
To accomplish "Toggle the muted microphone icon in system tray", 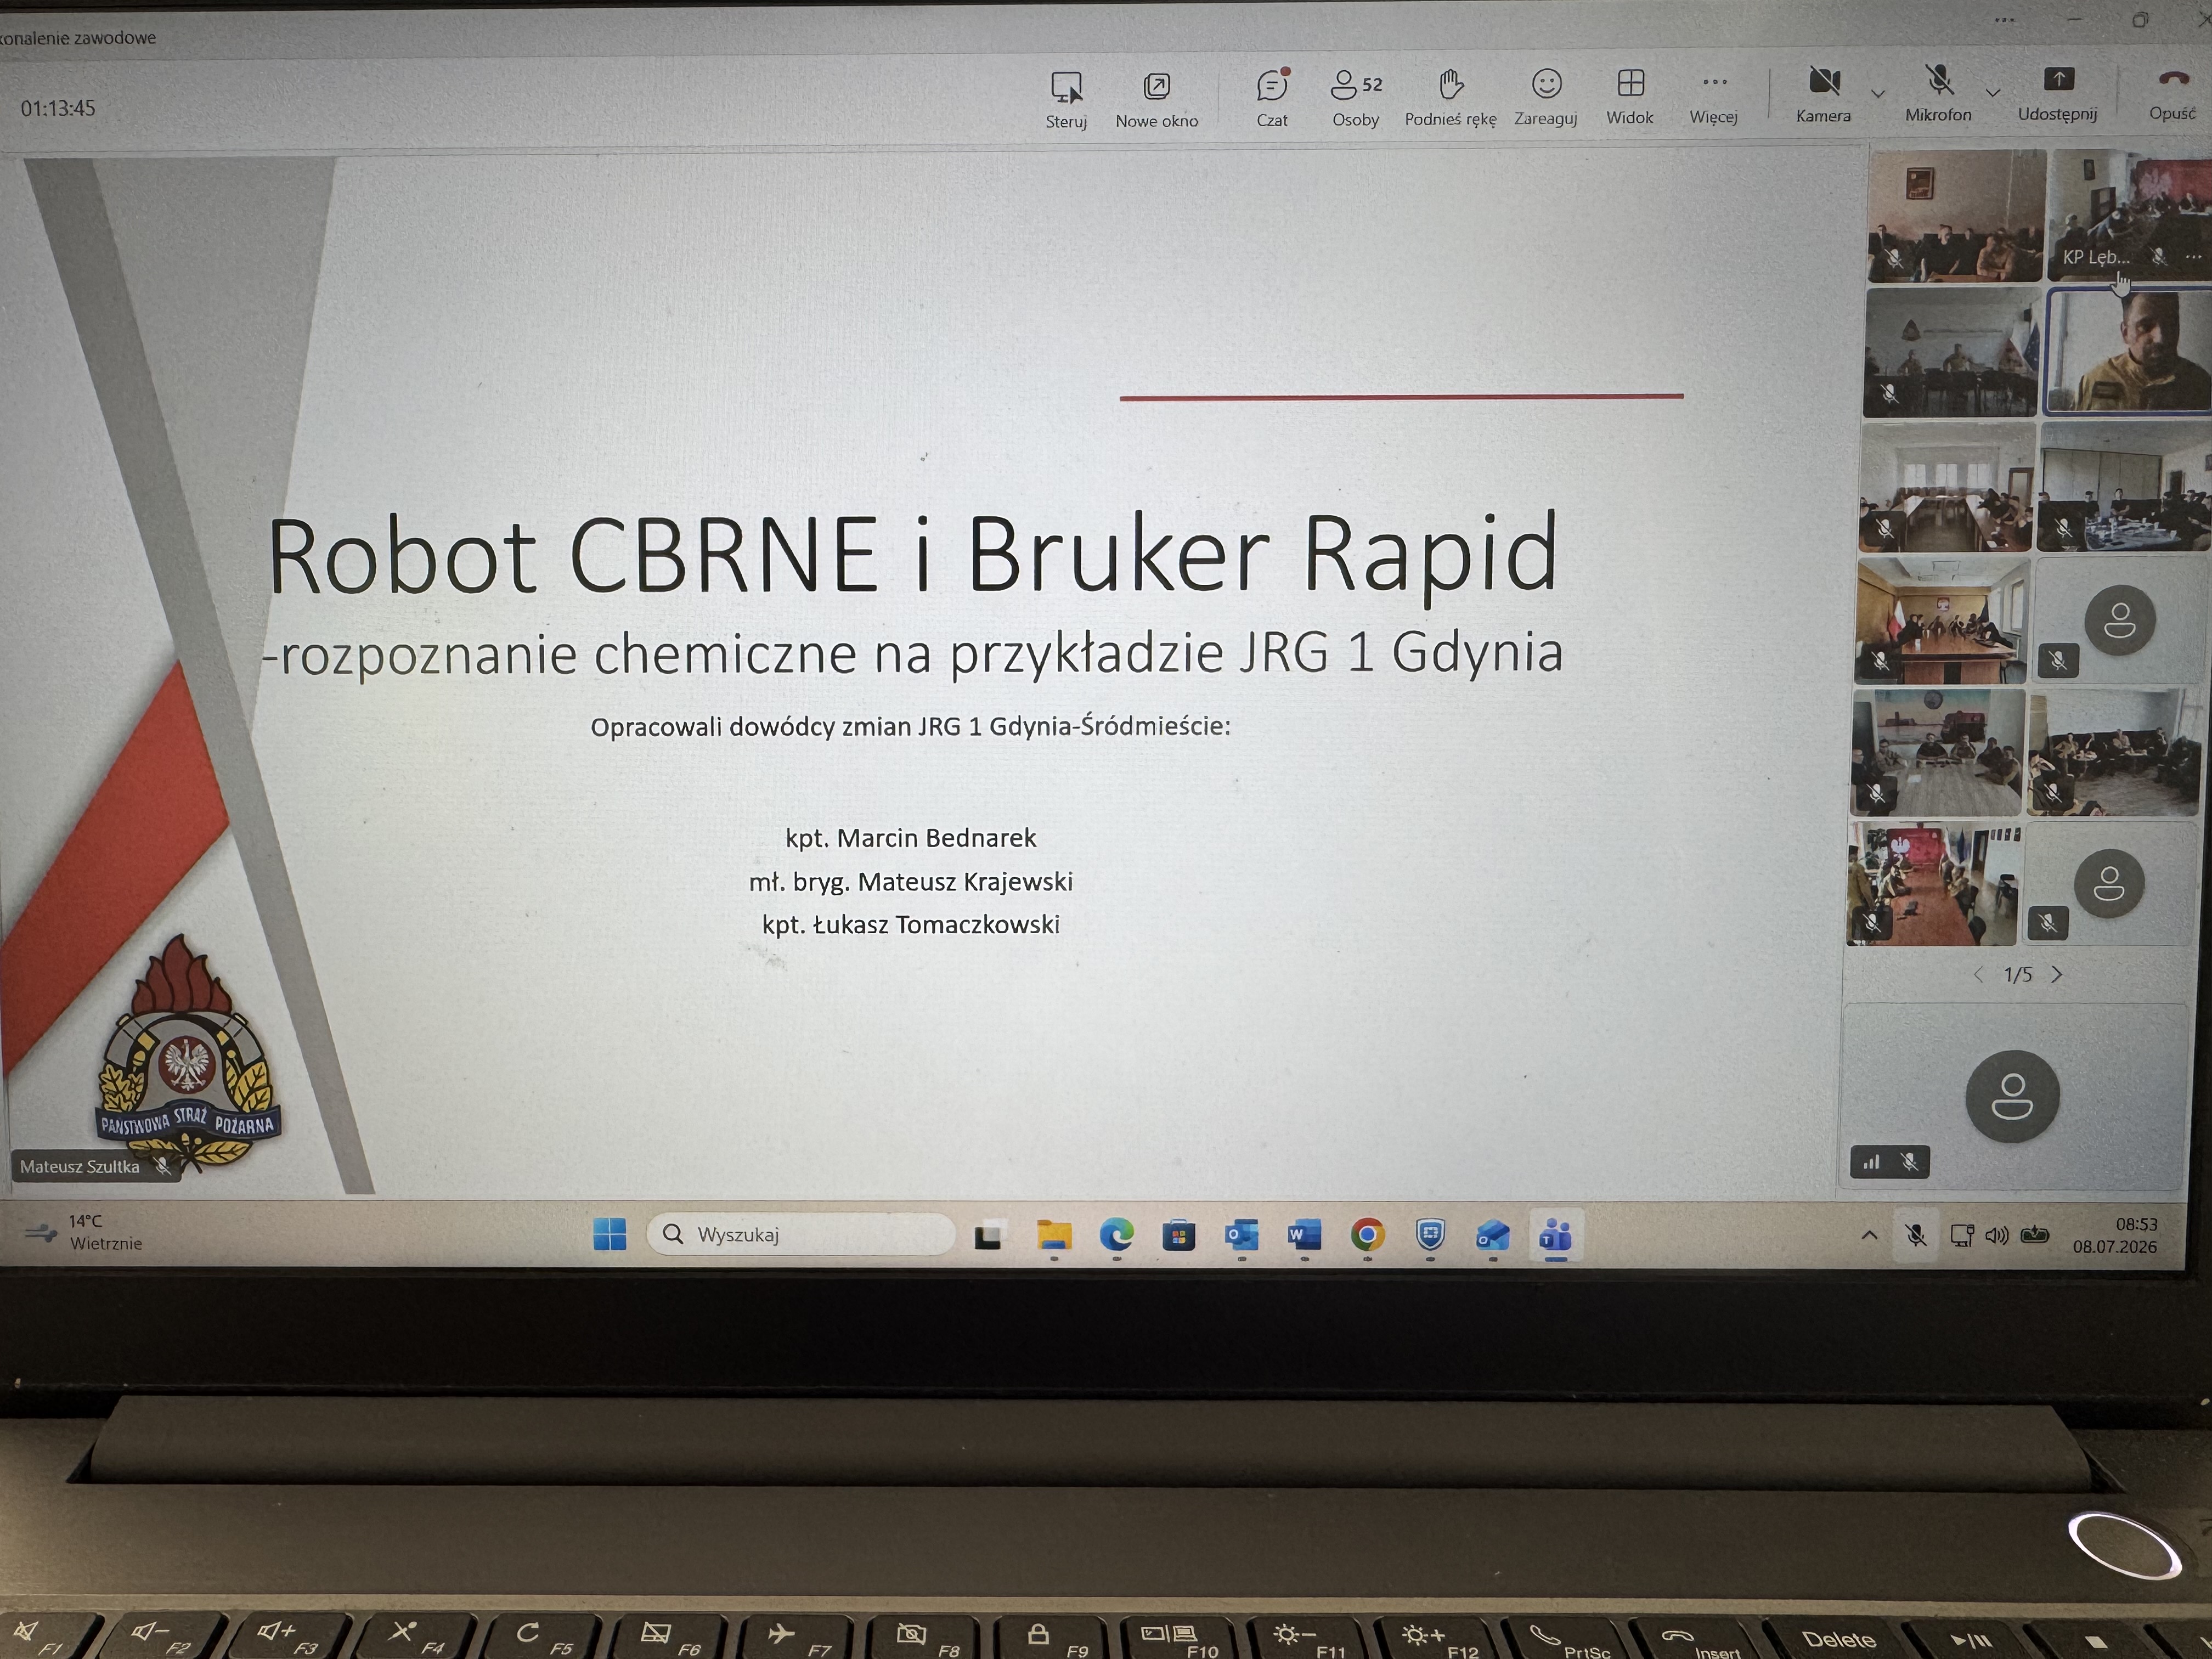I will click(x=1916, y=1236).
